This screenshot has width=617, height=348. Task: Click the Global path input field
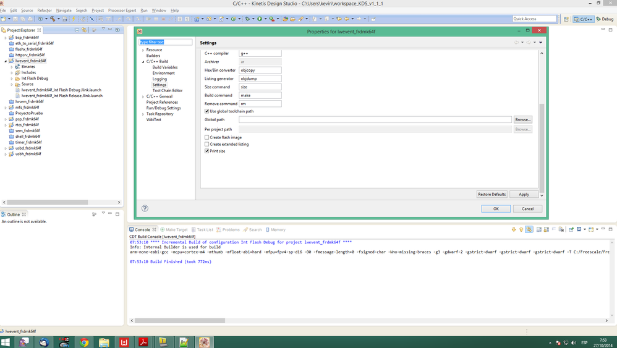[x=375, y=119]
